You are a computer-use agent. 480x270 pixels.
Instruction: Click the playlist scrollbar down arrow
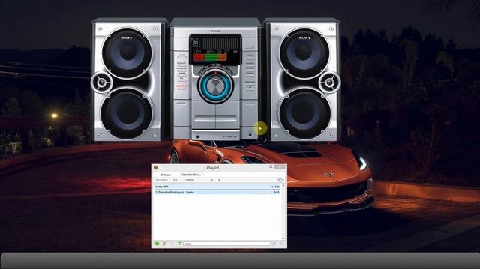click(x=283, y=238)
